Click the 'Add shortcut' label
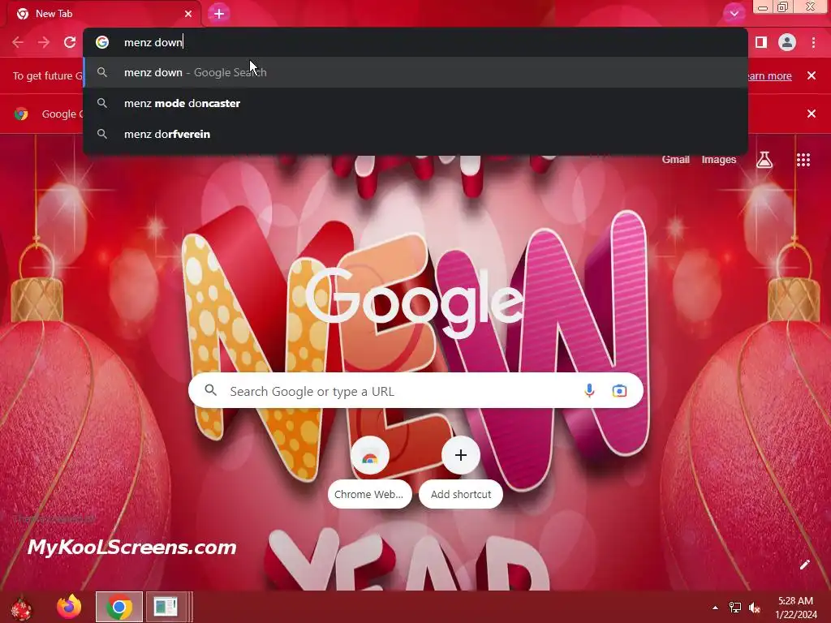This screenshot has width=831, height=623. click(461, 494)
